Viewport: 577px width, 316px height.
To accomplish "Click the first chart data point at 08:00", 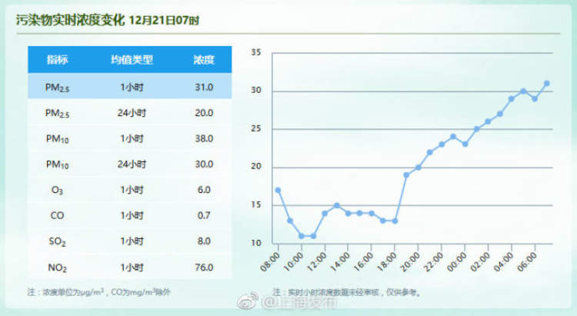I will pyautogui.click(x=278, y=190).
